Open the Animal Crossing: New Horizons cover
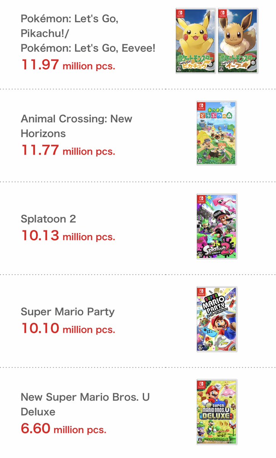Screen dimensions: 276x458 click(x=216, y=133)
